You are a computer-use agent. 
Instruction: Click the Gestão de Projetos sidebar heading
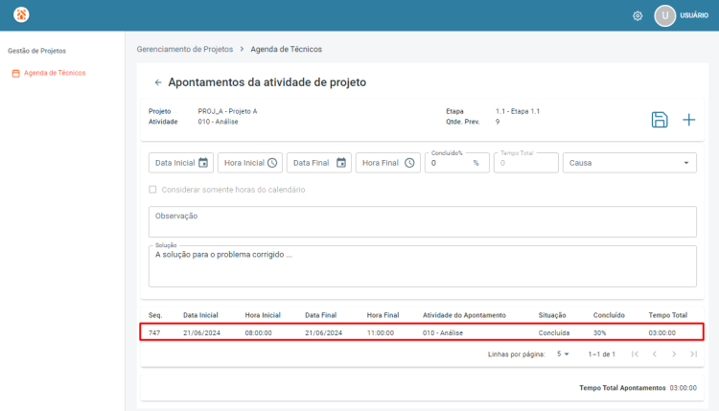click(x=36, y=51)
